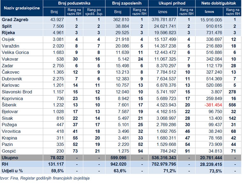Click Rijeka's net profit 731.476
The image size is (242, 185).
214,33
